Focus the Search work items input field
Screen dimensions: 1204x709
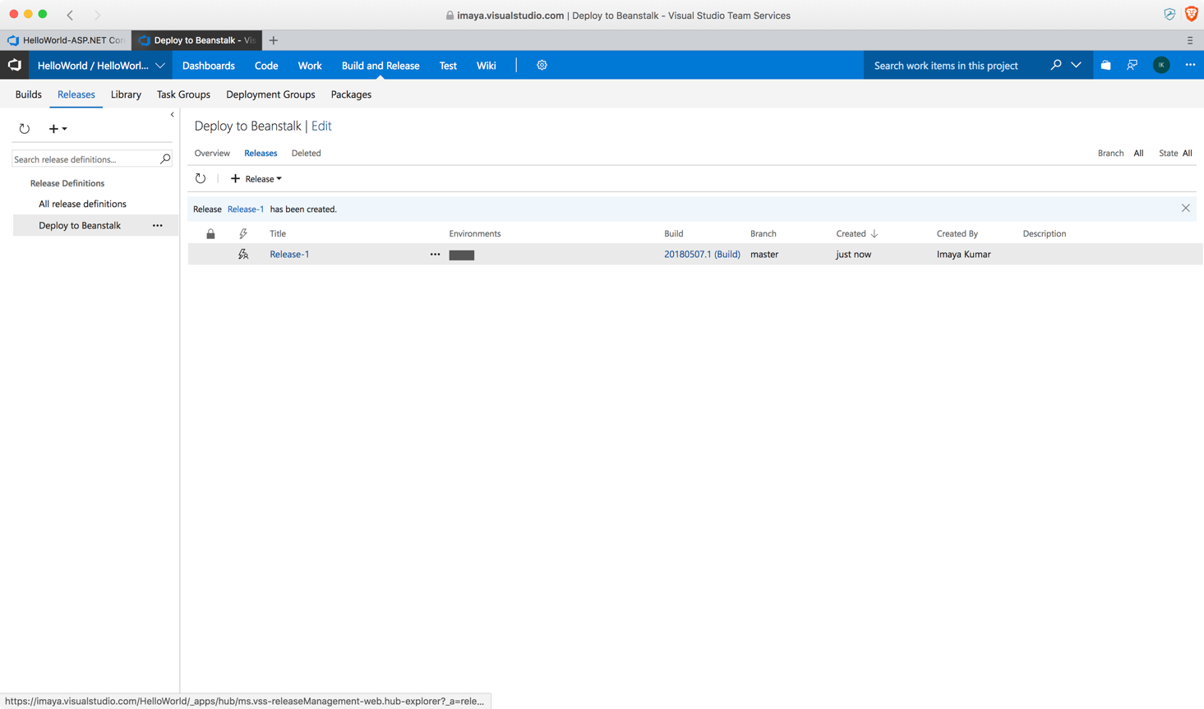coord(953,66)
